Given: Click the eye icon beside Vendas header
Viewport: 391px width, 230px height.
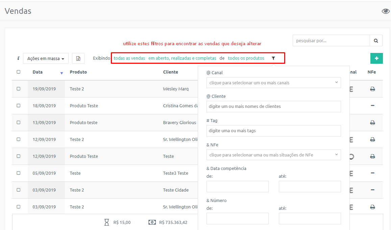Looking at the screenshot, I should (x=386, y=11).
